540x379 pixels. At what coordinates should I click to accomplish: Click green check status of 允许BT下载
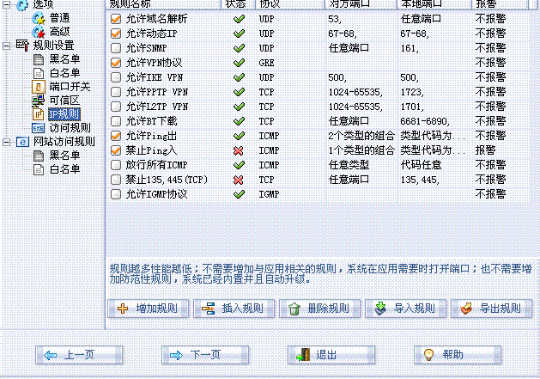pyautogui.click(x=239, y=121)
